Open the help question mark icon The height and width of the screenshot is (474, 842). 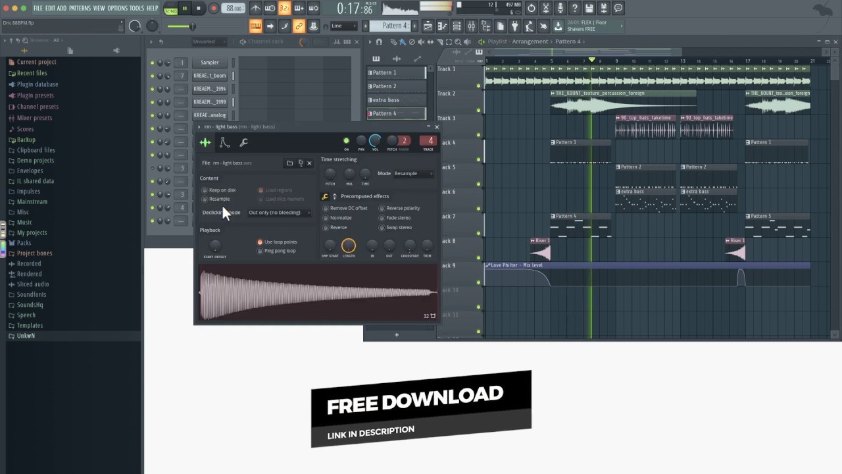574,9
